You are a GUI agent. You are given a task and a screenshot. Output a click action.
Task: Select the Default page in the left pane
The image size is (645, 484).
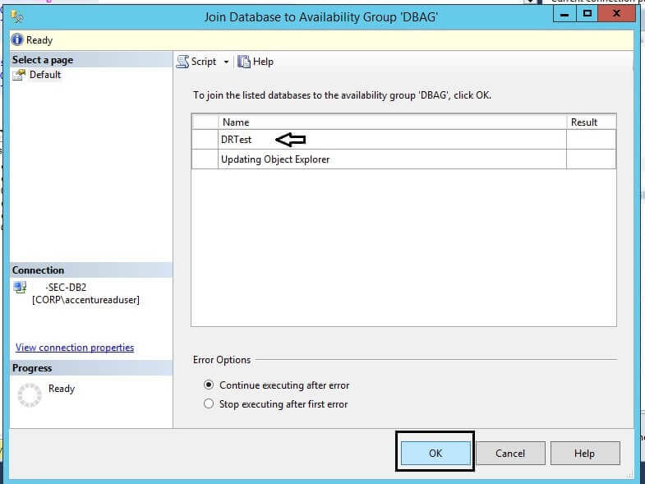(44, 75)
